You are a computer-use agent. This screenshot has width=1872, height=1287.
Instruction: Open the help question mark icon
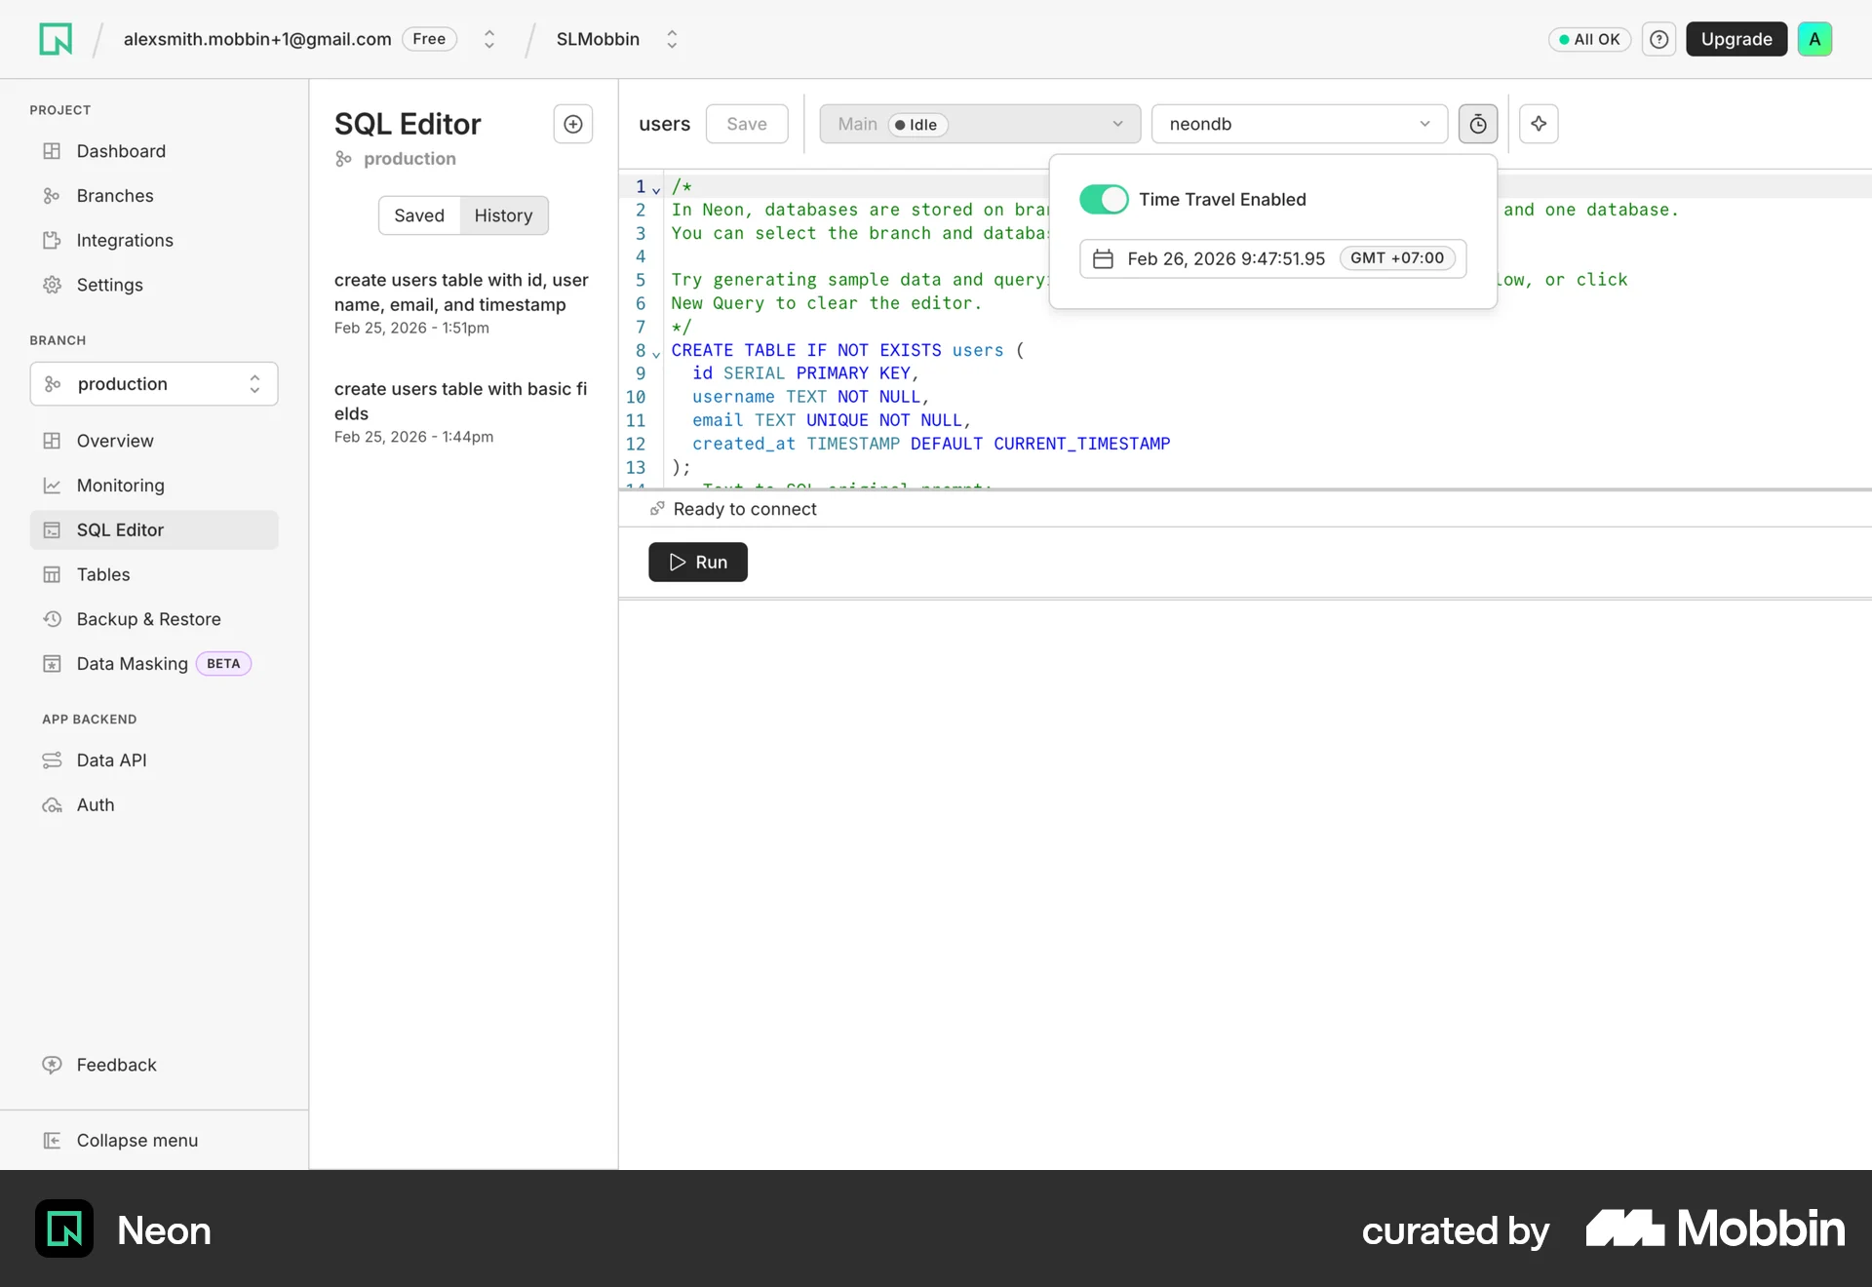pyautogui.click(x=1658, y=39)
